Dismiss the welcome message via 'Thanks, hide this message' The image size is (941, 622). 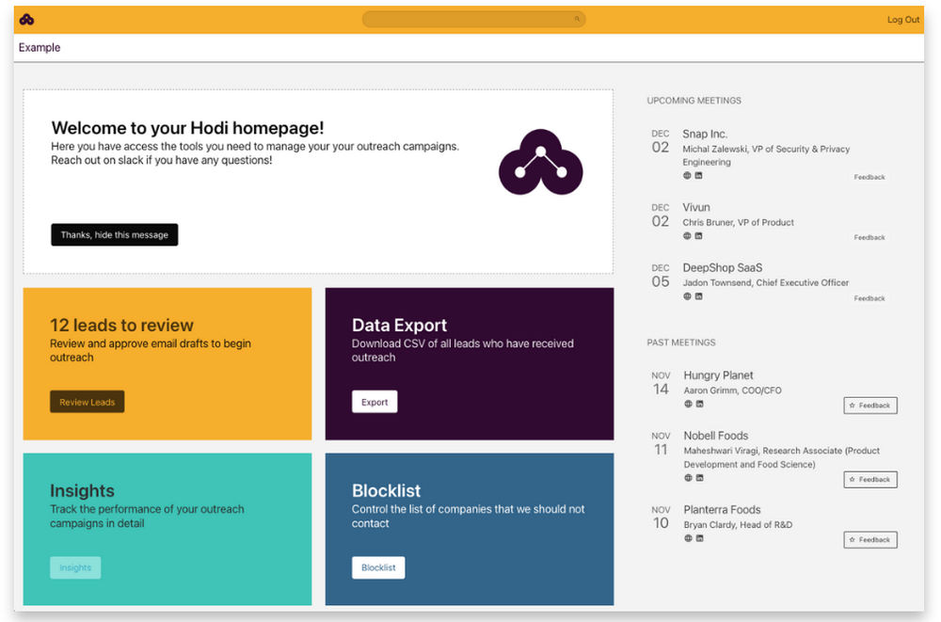[x=114, y=234]
